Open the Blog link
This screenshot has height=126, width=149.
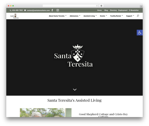tap(106, 10)
